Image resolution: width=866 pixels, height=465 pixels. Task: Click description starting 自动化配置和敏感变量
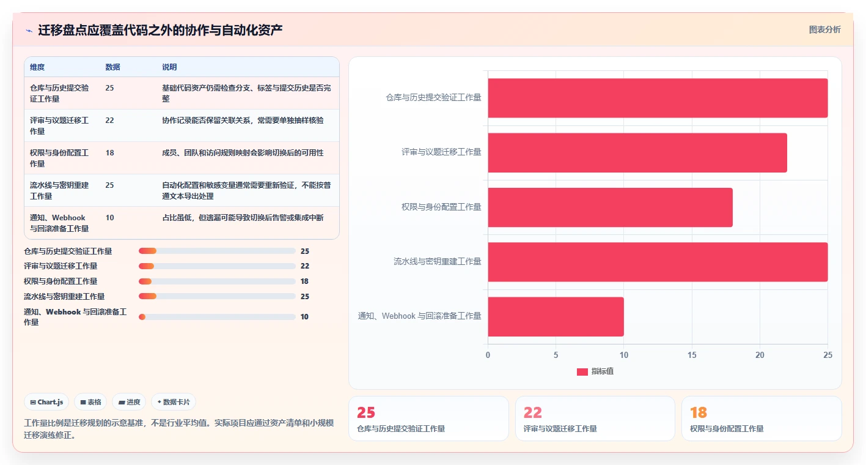pos(247,190)
